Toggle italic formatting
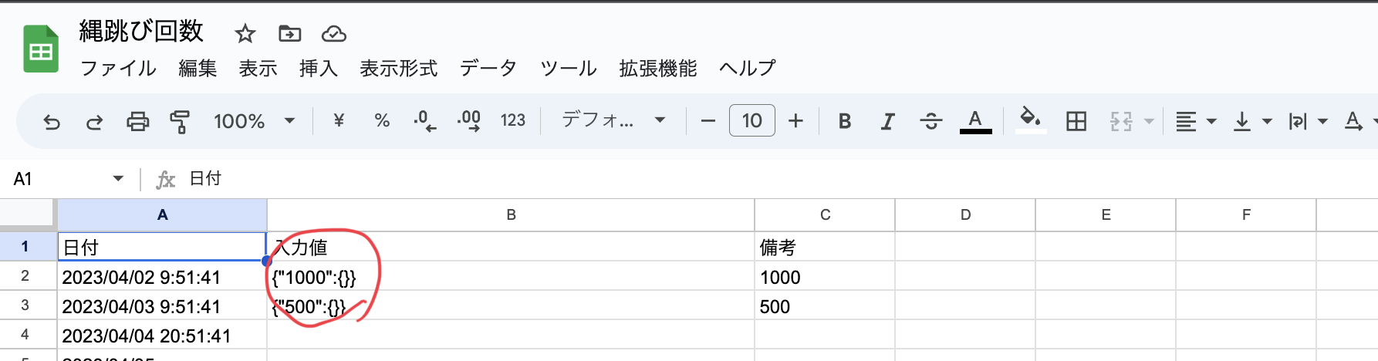The height and width of the screenshot is (361, 1378). (888, 121)
